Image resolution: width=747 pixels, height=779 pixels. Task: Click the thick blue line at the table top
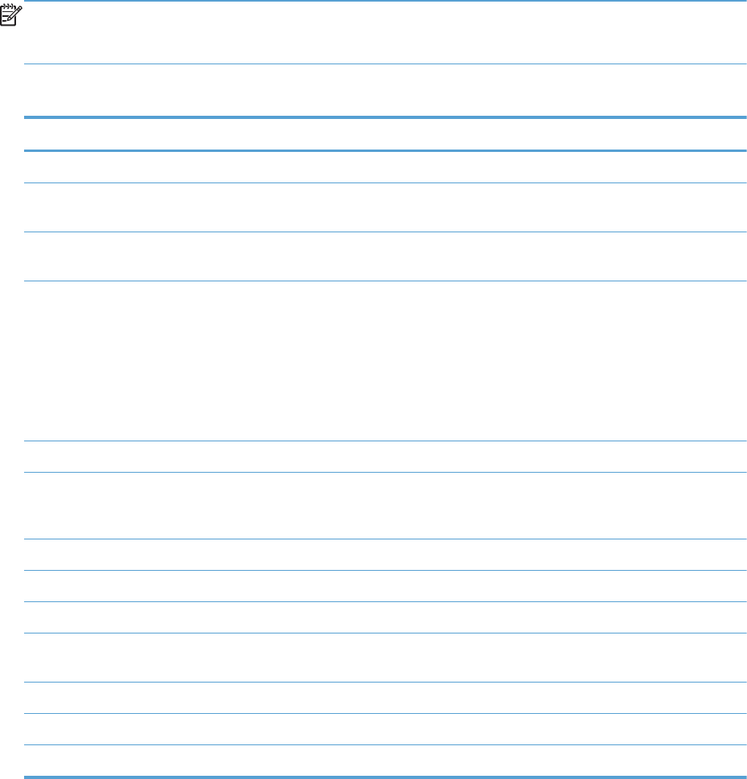[x=386, y=117]
